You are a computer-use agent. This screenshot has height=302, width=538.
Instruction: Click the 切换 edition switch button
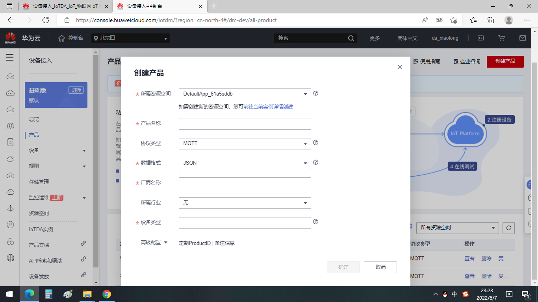[76, 90]
